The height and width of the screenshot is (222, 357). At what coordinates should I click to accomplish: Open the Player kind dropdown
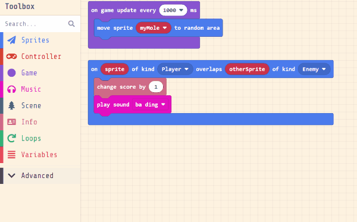(x=175, y=69)
